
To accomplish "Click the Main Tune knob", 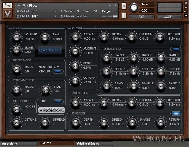I will point(17,50).
